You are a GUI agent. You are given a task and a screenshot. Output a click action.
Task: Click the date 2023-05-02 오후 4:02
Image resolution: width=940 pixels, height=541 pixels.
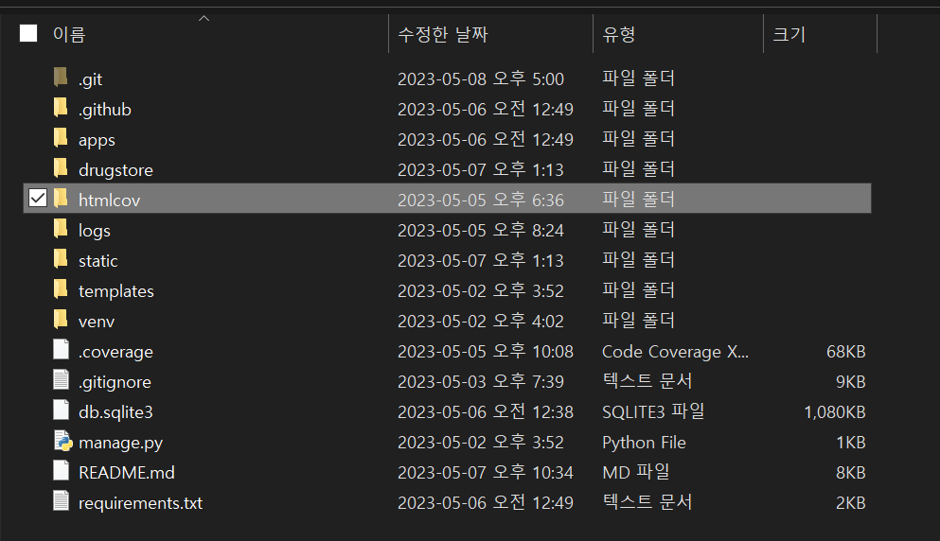pos(481,322)
